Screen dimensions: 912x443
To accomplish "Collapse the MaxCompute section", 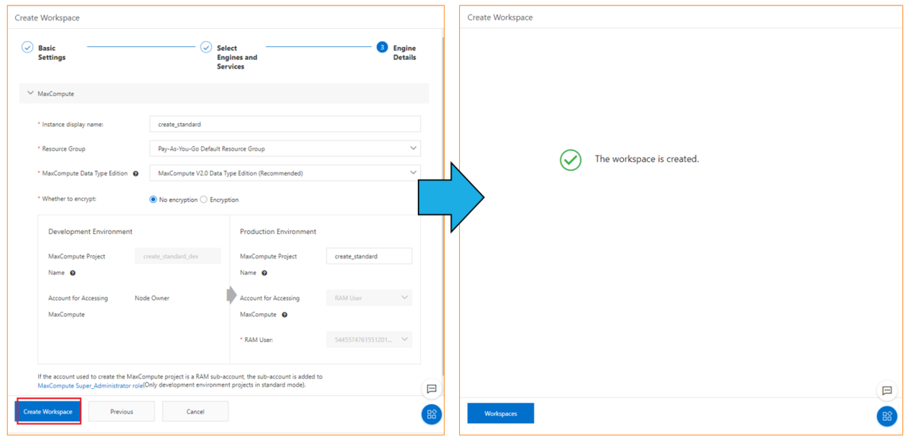I will tap(30, 93).
